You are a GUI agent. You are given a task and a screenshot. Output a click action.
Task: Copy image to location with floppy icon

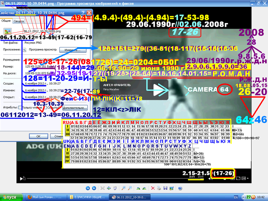(x=165, y=188)
